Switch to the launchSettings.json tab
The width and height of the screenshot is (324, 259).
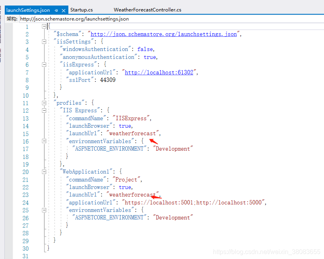28,10
